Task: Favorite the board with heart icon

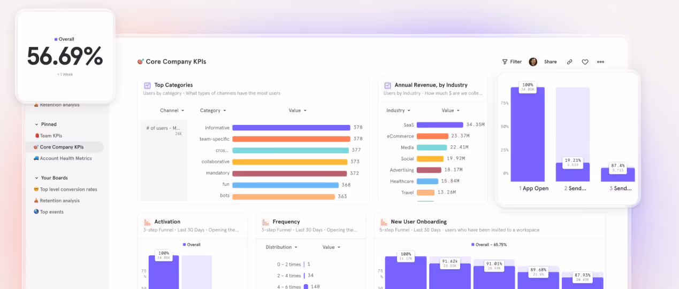Action: click(585, 62)
